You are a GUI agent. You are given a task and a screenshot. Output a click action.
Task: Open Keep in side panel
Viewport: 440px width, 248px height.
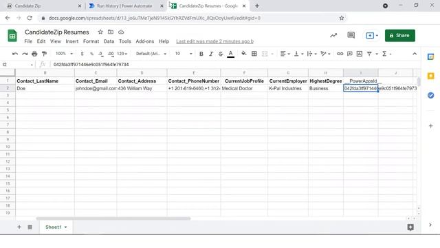pos(431,76)
